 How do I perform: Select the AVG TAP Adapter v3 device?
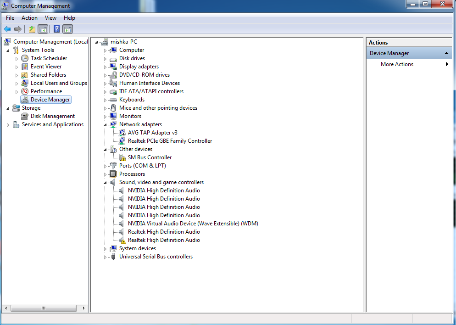point(152,133)
